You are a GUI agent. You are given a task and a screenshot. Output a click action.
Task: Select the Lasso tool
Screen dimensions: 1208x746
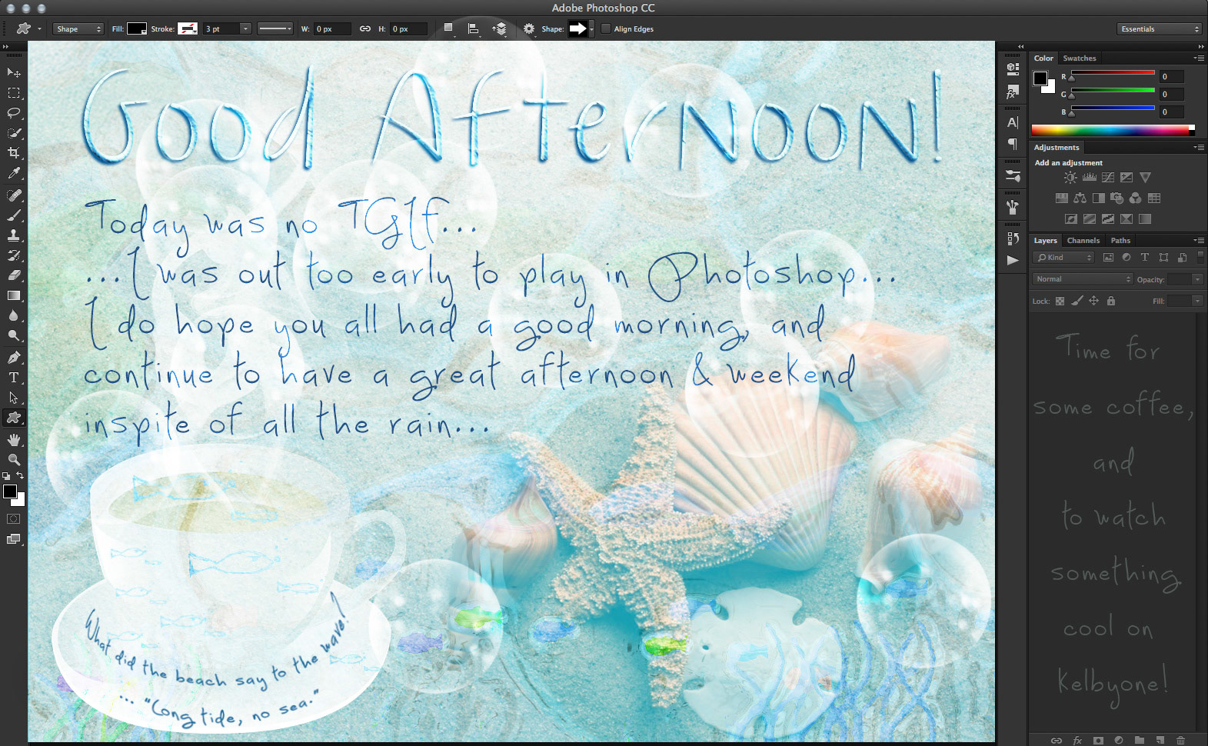[14, 113]
